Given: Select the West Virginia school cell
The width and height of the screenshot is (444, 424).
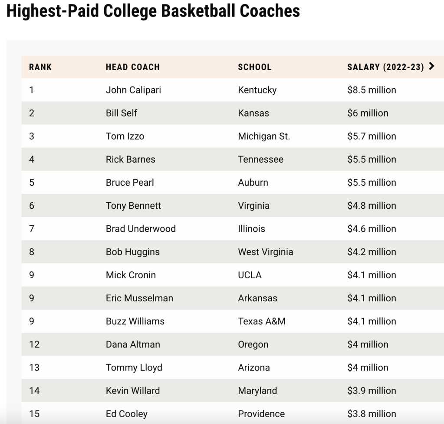Looking at the screenshot, I should click(266, 252).
